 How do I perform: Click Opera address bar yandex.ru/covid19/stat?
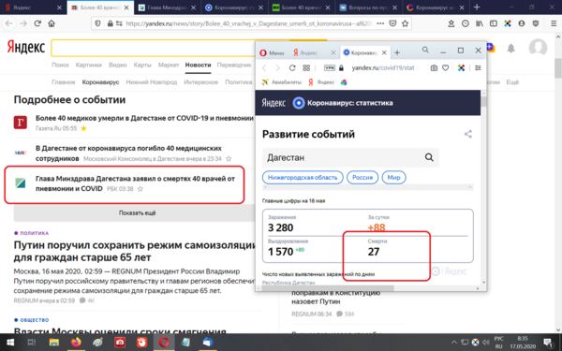(x=382, y=67)
